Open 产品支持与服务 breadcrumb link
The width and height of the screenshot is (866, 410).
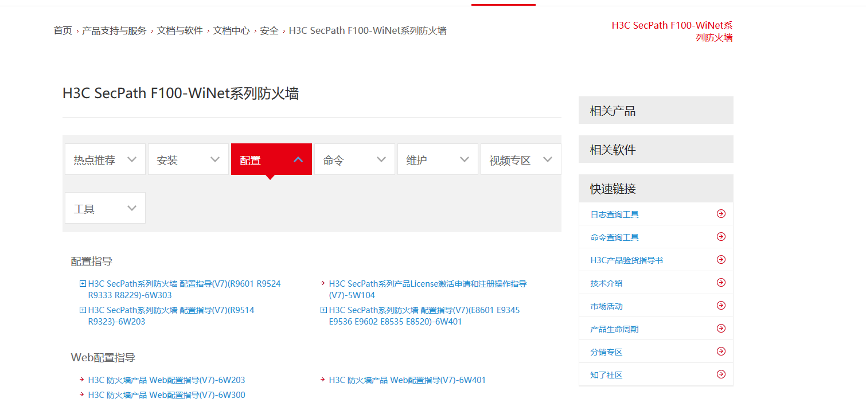pyautogui.click(x=114, y=30)
